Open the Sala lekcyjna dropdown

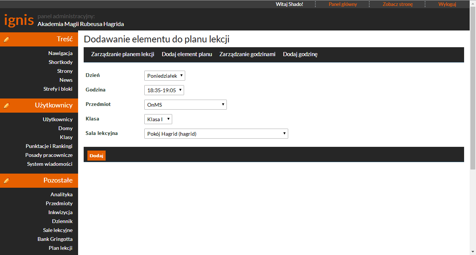(x=216, y=134)
